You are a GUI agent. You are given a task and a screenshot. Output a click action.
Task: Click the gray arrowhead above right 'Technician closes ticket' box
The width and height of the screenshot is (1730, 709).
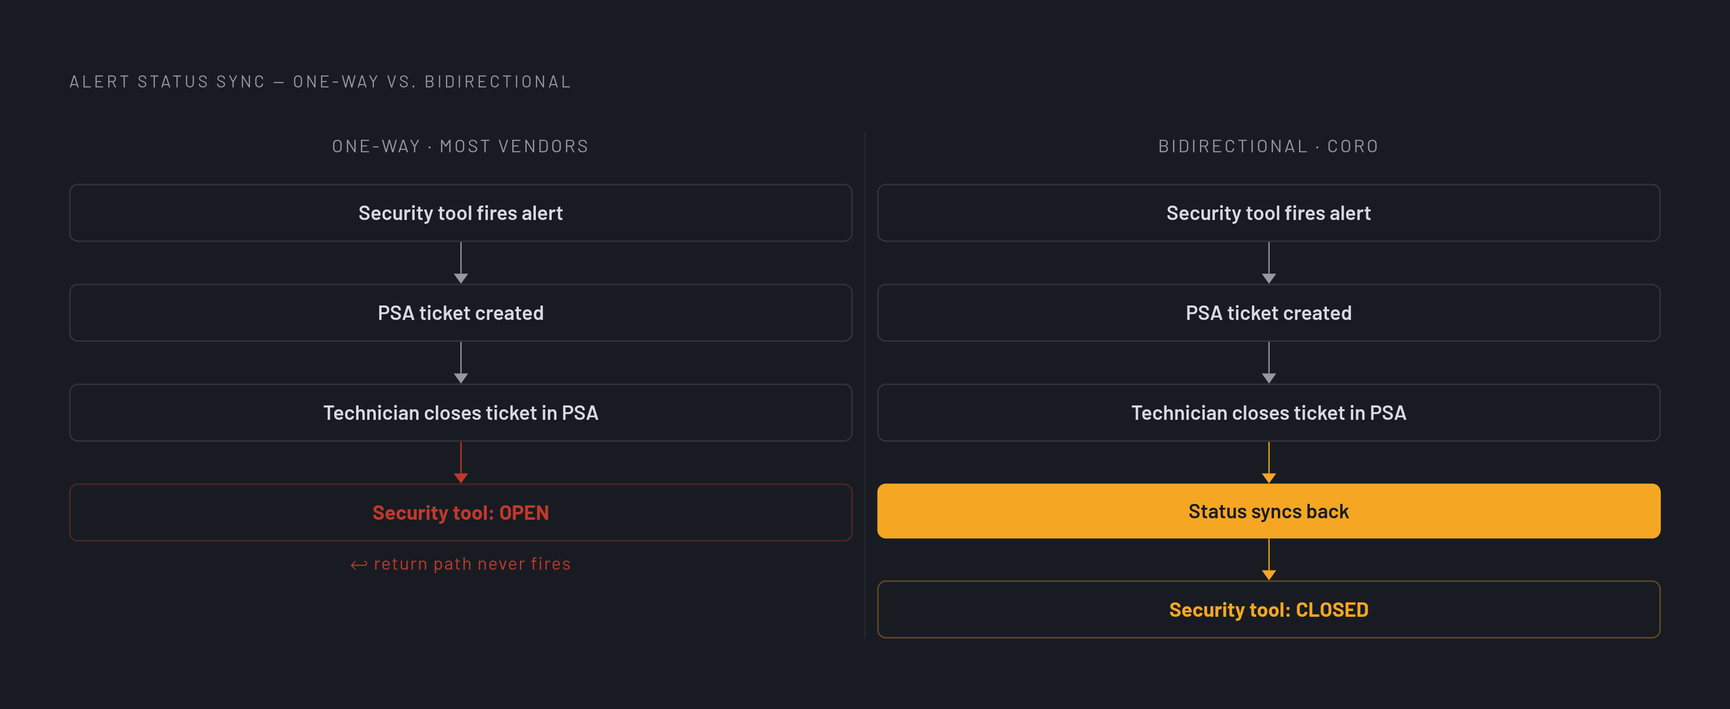(x=1269, y=379)
